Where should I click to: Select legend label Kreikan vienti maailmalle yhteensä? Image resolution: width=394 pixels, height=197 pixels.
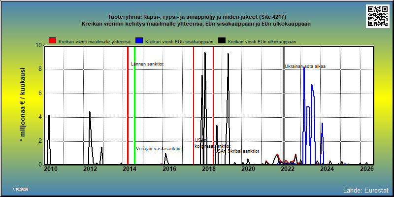coord(95,42)
